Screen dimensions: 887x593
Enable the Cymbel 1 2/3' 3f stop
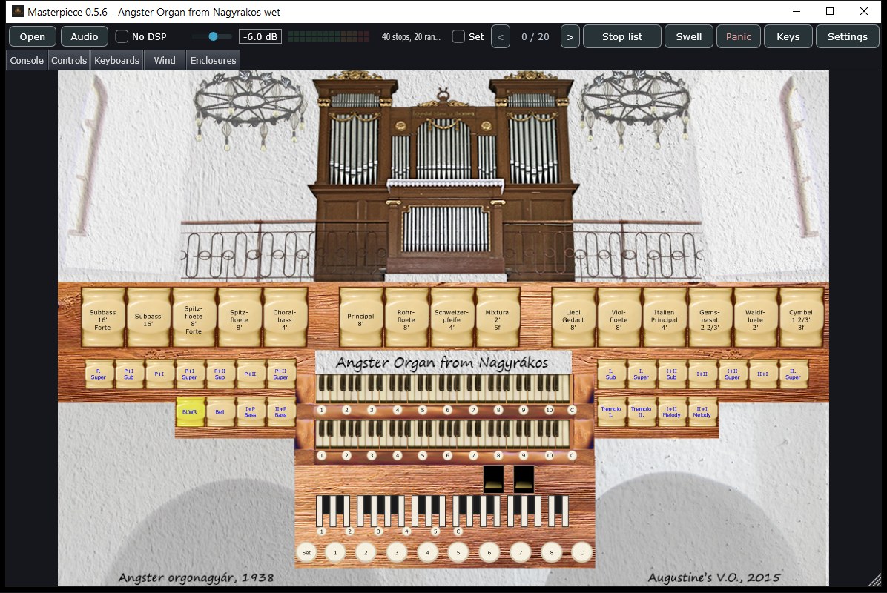[x=800, y=318]
